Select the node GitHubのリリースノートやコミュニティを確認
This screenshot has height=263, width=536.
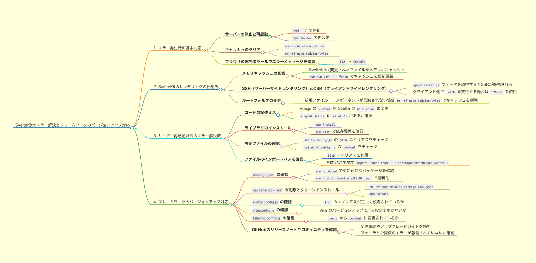click(294, 230)
